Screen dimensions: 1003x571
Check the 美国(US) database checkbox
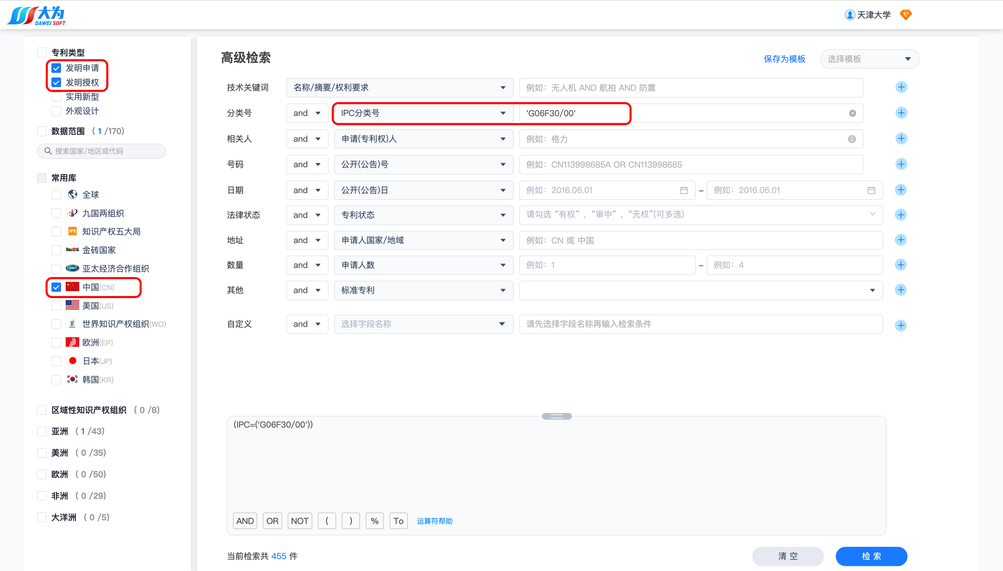pos(56,305)
